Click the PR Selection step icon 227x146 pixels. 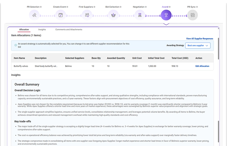(x=34, y=15)
